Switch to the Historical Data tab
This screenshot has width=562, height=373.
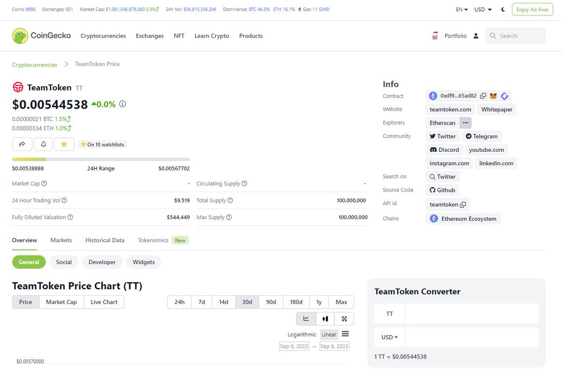coord(105,240)
